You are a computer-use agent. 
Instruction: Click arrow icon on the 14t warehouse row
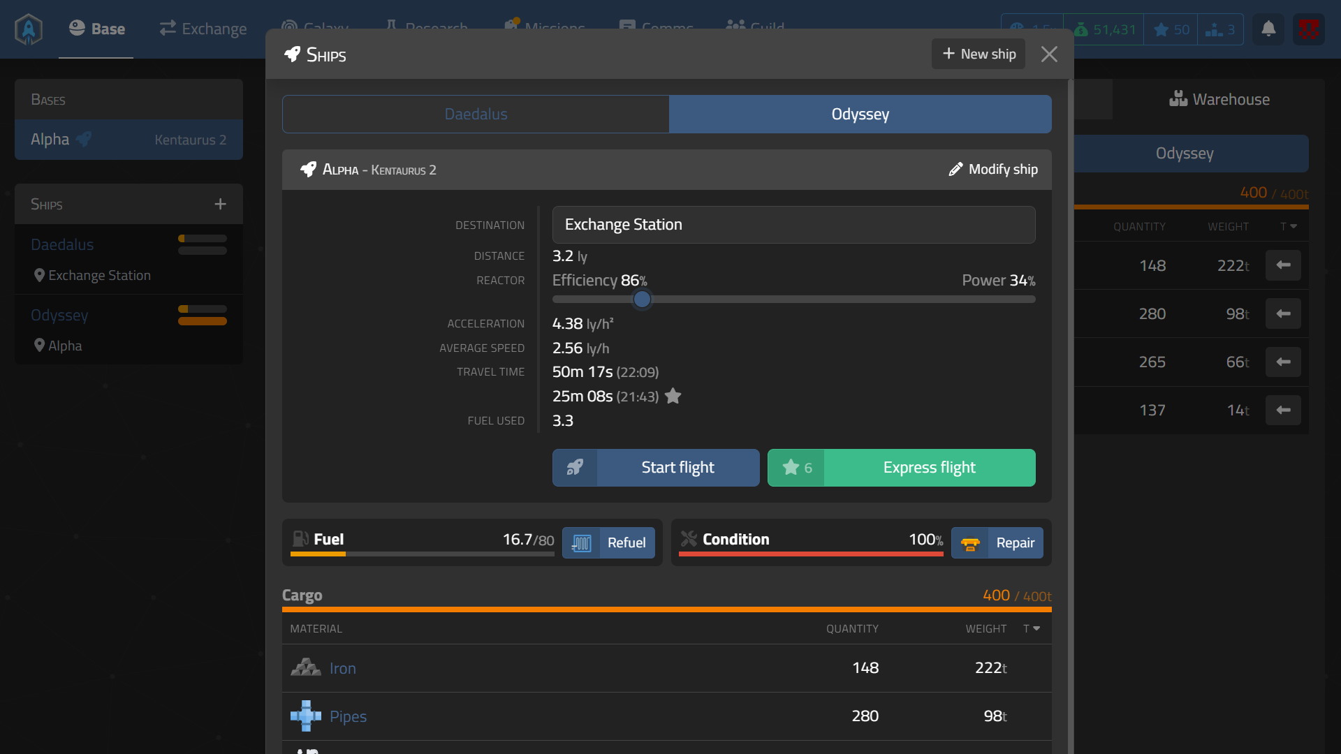click(x=1283, y=411)
